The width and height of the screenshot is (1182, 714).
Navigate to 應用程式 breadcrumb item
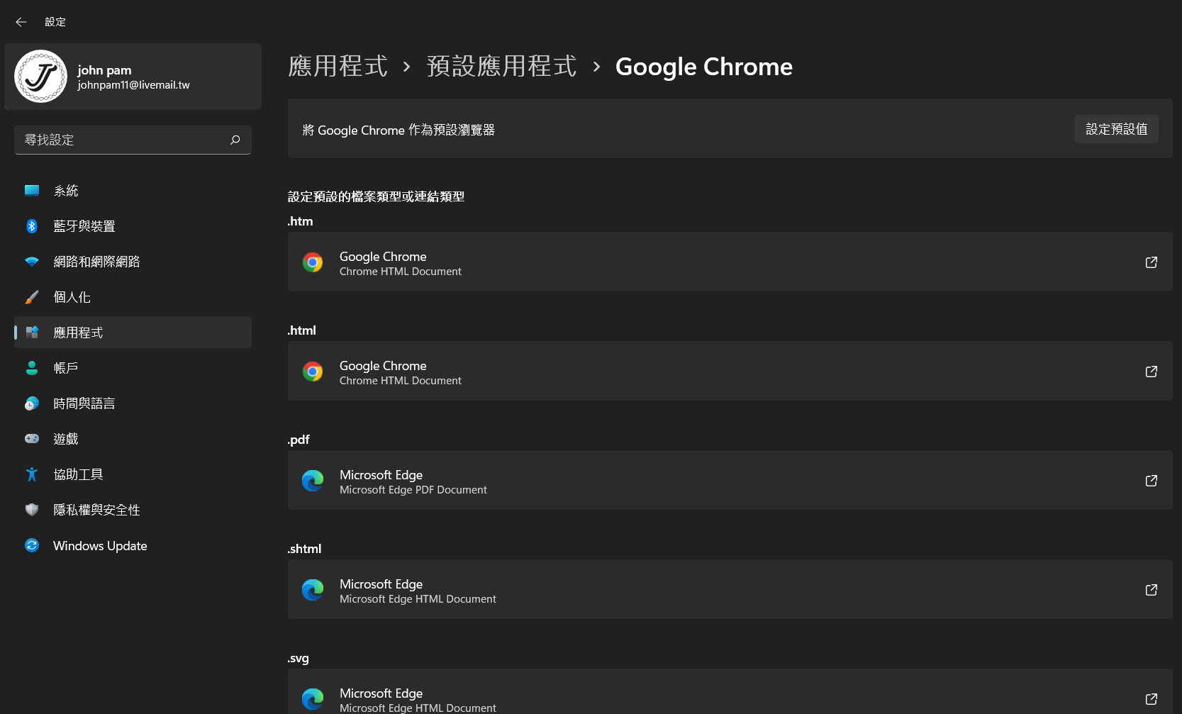(338, 65)
